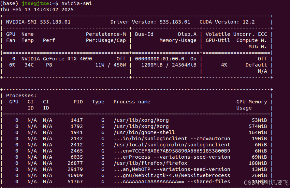Screen dimensions: 290x188
Task: Click Driver Version: 535.183.01 text
Action: pos(150,22)
